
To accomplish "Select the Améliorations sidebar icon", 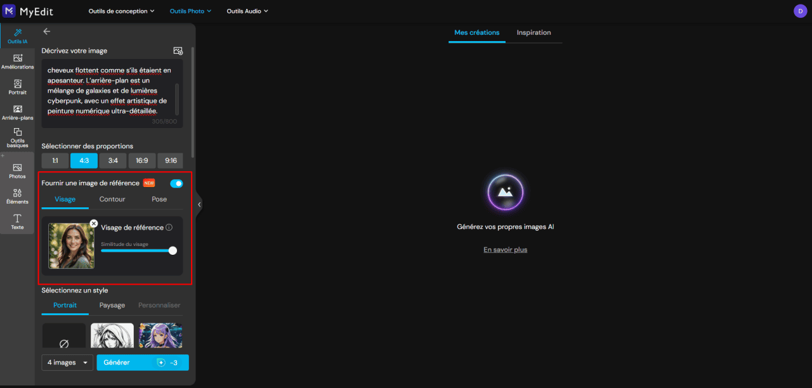I will 17,61.
